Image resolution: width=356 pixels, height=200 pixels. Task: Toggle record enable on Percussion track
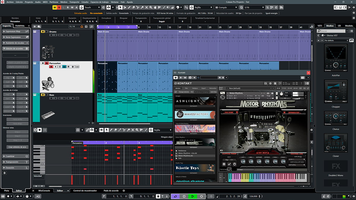click(51, 67)
